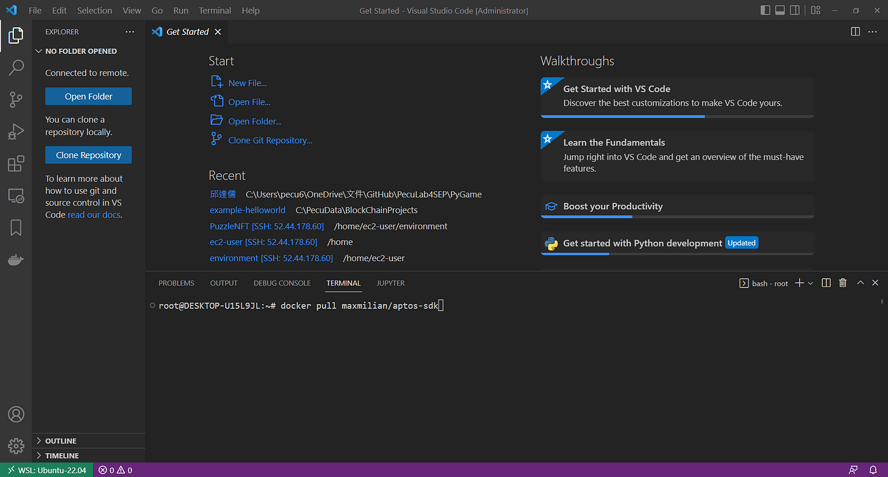Toggle secondary side bar layout icon
Screen dimensions: 888x477
[x=796, y=10]
